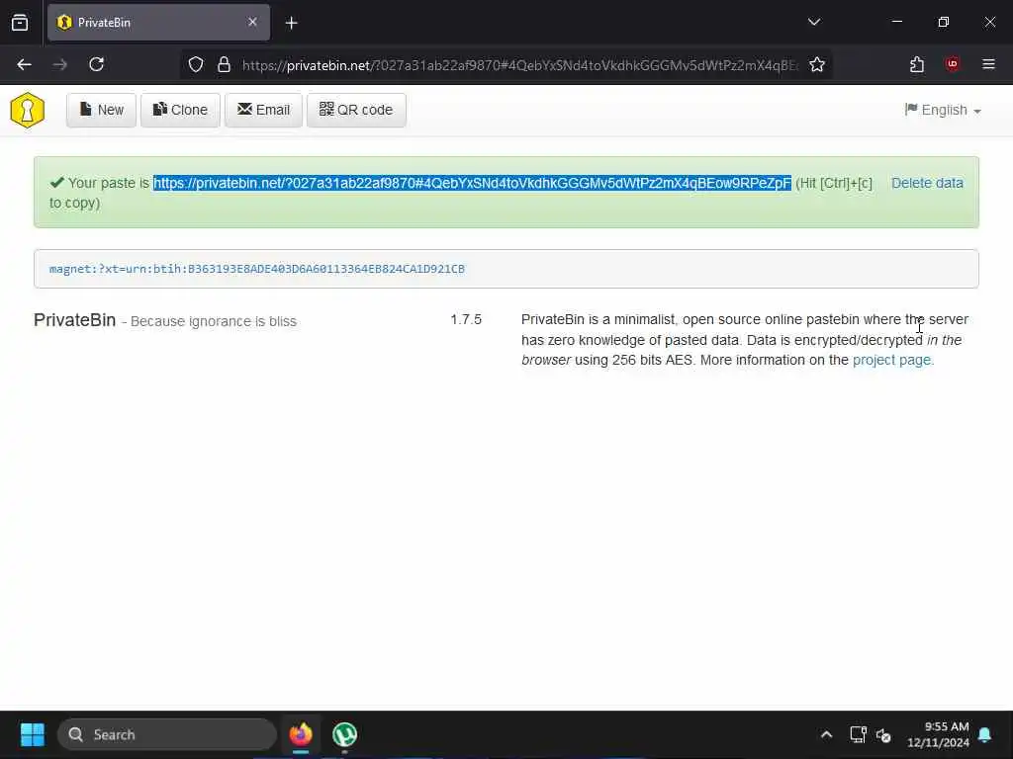Screen dimensions: 1013x759
Task: Click the PrivateBin footer heading
Action: (75, 320)
